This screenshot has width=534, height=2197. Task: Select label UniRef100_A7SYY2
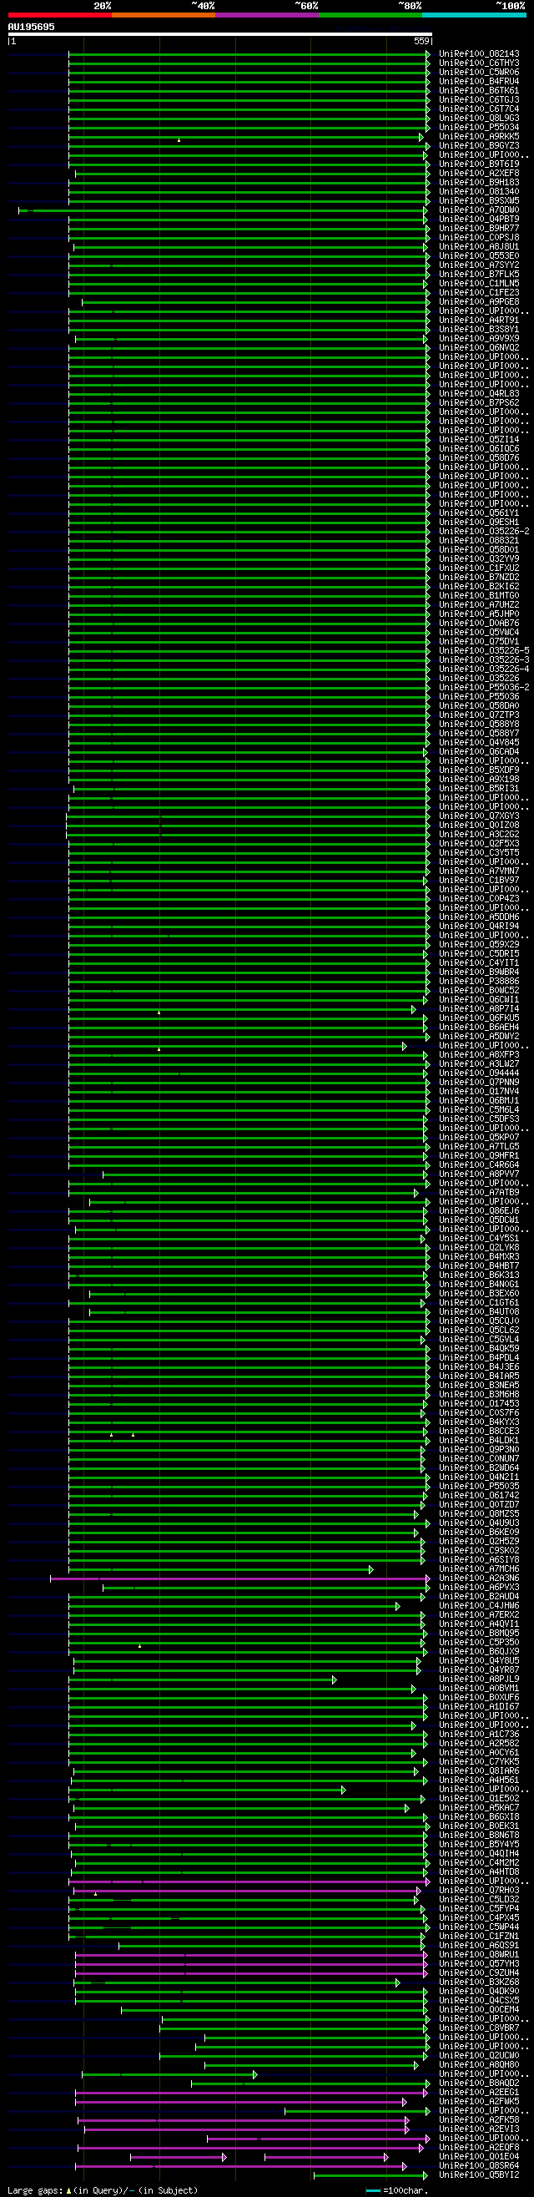click(480, 265)
